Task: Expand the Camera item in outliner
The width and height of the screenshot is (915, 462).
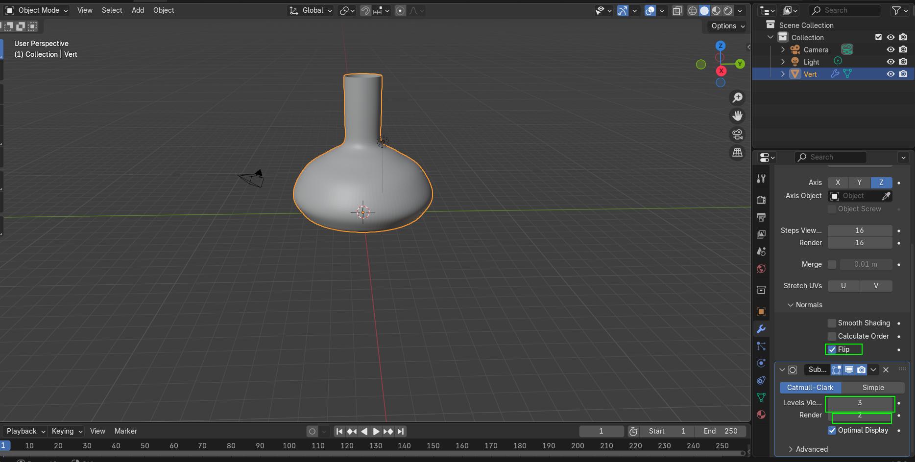Action: coord(783,49)
